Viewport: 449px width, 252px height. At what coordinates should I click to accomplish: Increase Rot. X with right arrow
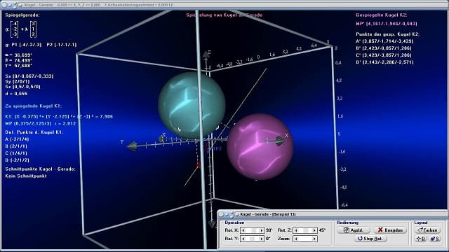click(261, 230)
